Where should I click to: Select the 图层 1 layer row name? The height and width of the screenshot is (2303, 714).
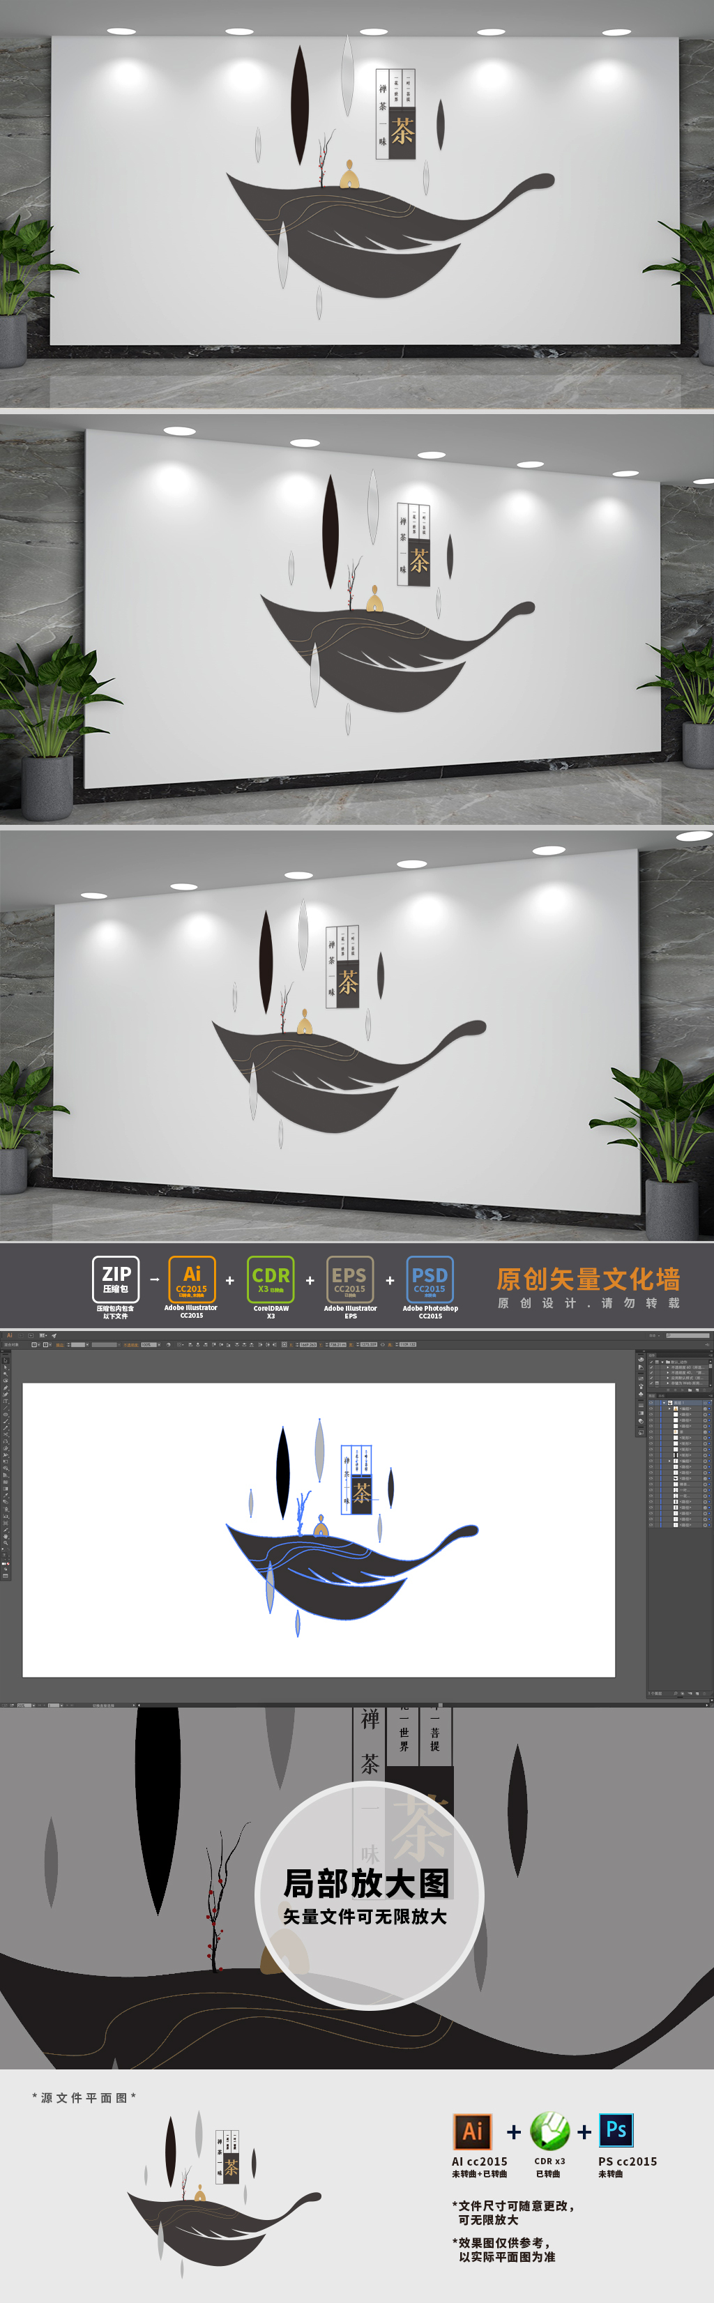click(x=679, y=1403)
